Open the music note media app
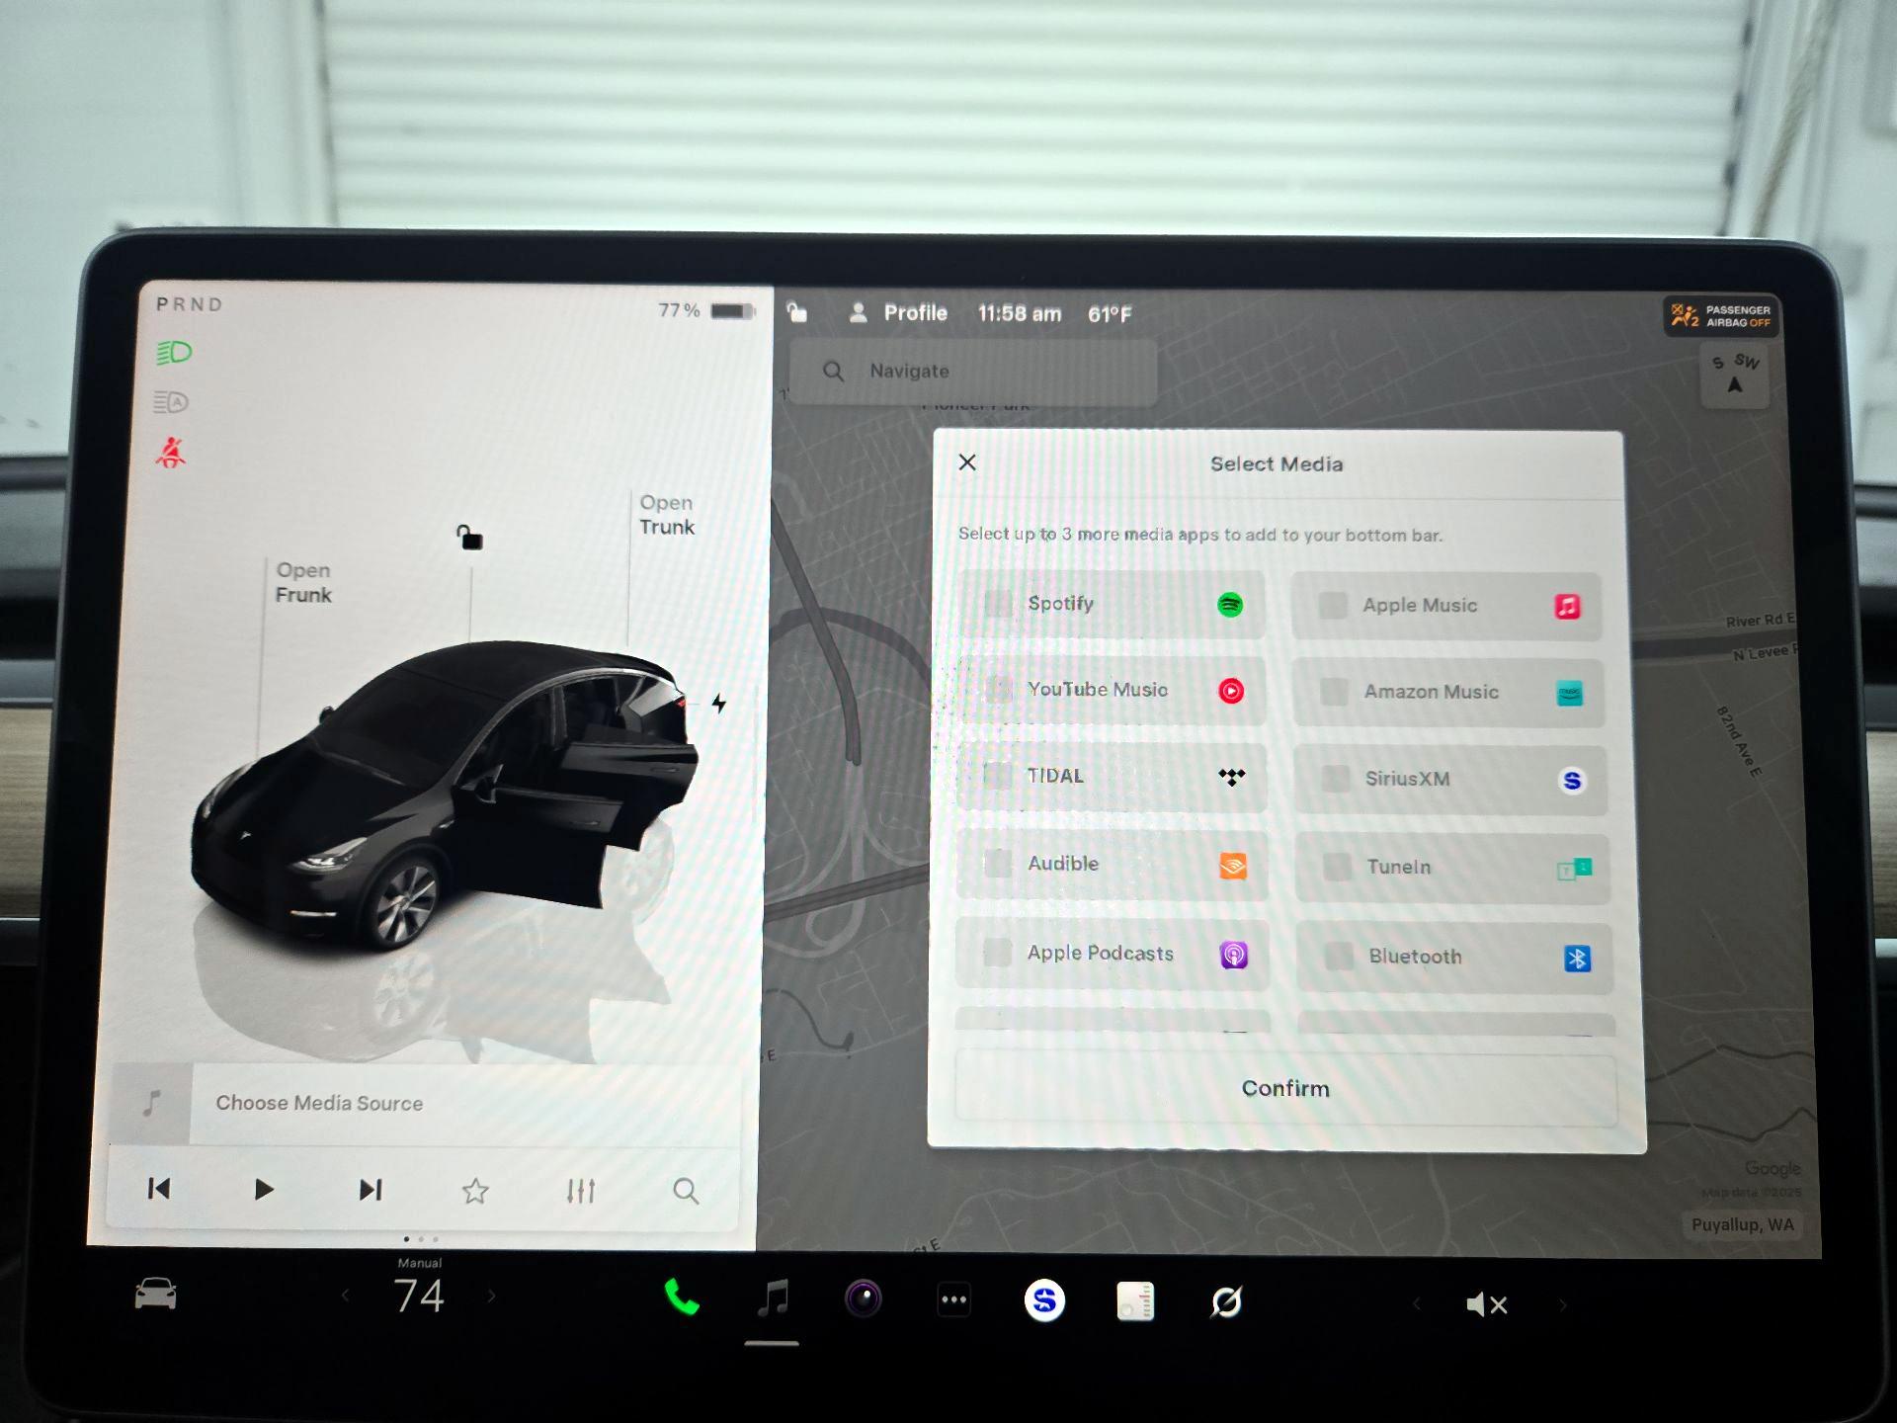This screenshot has height=1423, width=1897. point(773,1298)
